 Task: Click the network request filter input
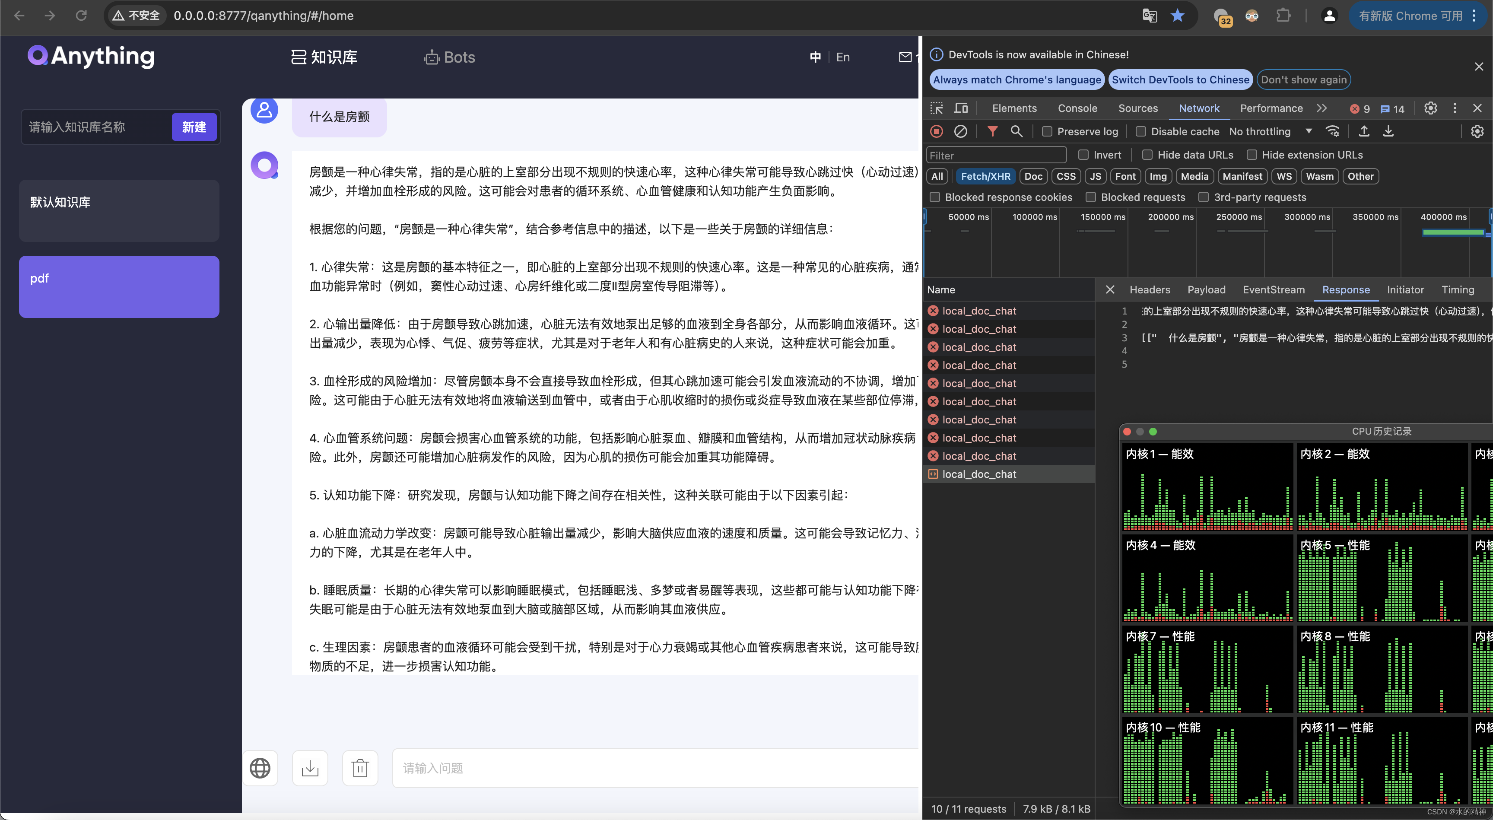point(996,155)
